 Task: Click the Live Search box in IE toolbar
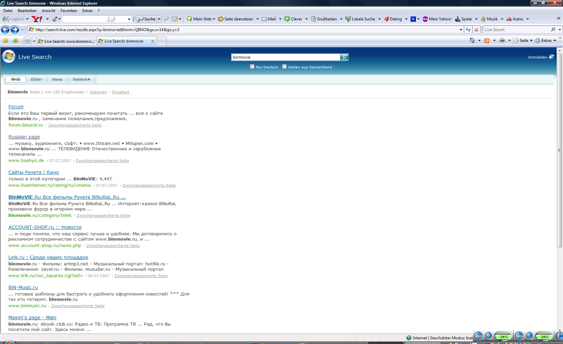point(516,30)
